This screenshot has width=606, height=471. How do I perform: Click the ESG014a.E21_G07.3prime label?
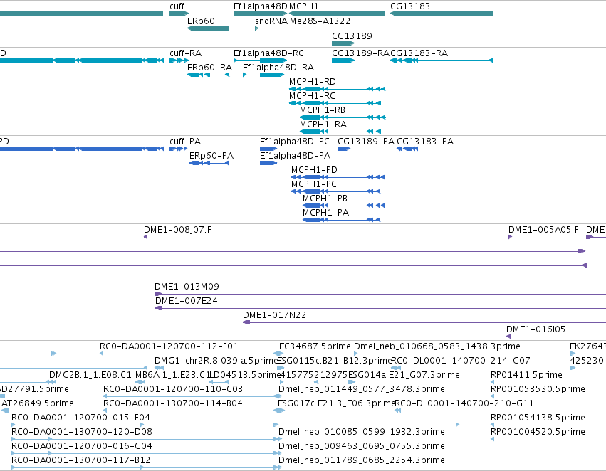pos(404,375)
